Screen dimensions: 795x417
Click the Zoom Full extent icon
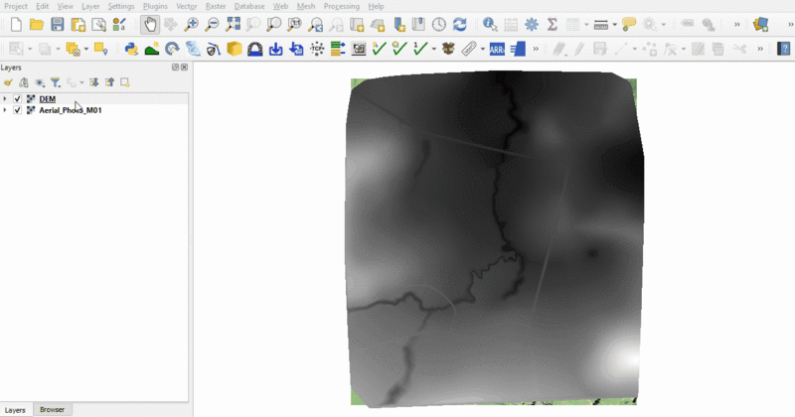coord(234,25)
